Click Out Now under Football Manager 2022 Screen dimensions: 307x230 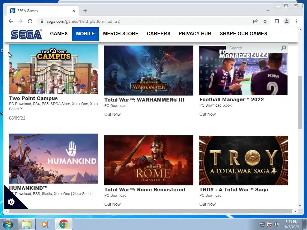point(207,114)
